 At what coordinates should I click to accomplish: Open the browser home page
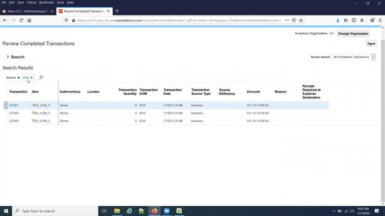[29, 20]
